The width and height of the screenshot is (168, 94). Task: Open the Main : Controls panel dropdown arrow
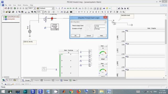pos(77,50)
